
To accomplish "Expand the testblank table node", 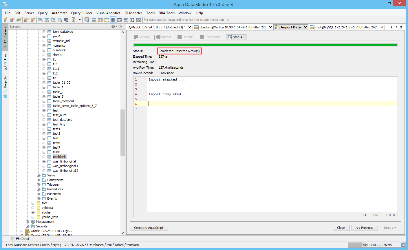I will [x=44, y=157].
